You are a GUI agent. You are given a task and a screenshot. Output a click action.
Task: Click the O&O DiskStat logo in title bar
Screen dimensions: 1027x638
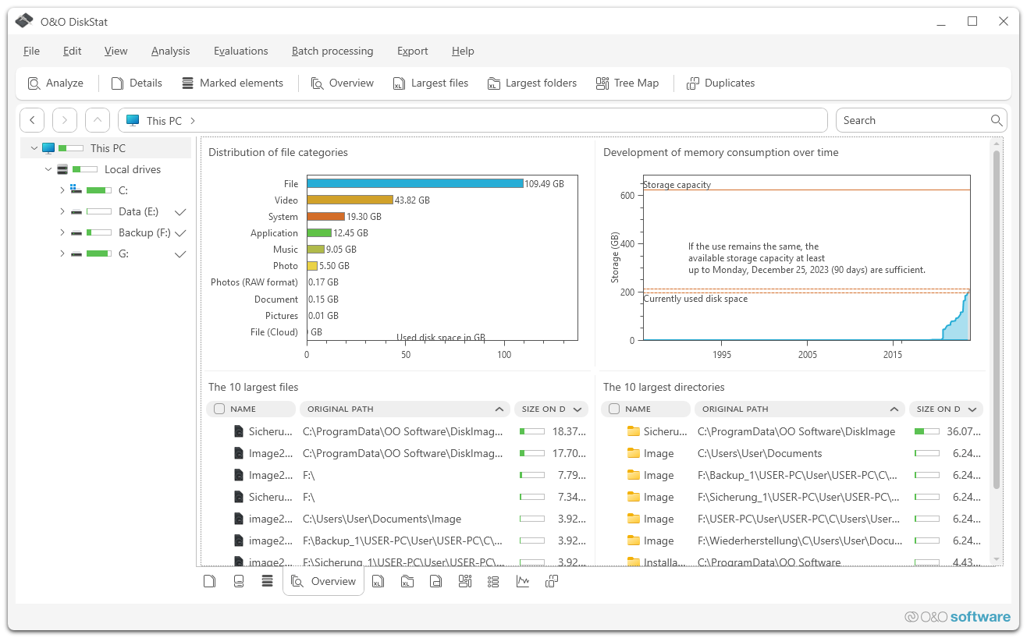[24, 21]
